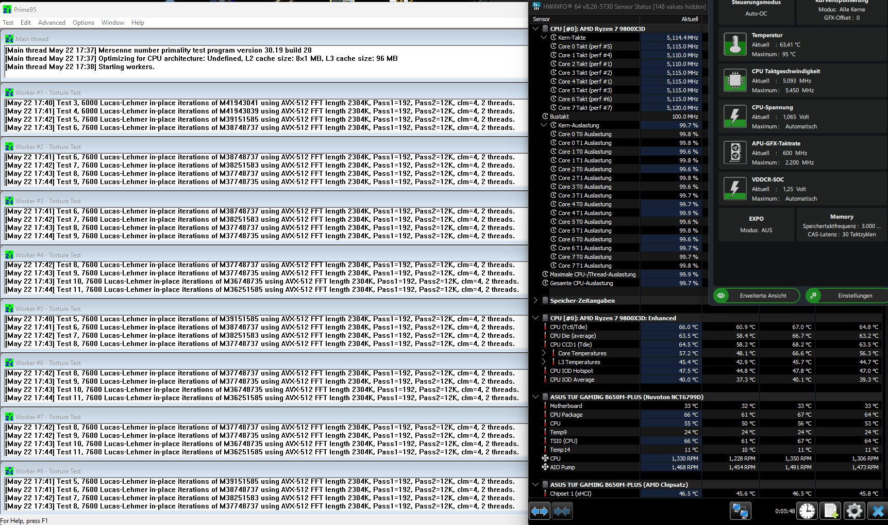Click the Worker #6 window icon
The width and height of the screenshot is (888, 525).
(x=9, y=363)
